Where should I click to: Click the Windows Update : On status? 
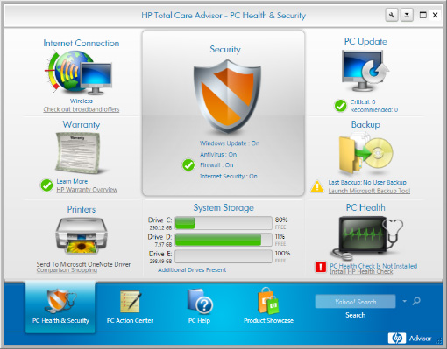(230, 143)
